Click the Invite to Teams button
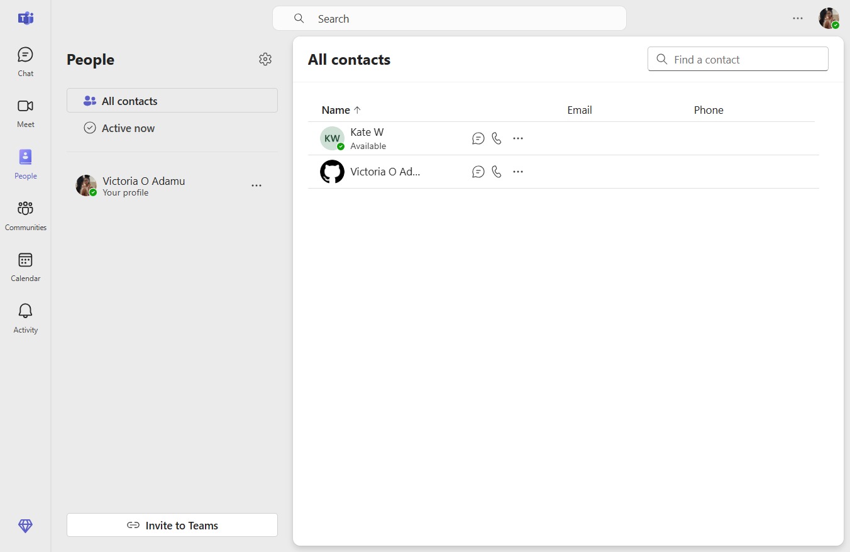The image size is (850, 552). [172, 525]
